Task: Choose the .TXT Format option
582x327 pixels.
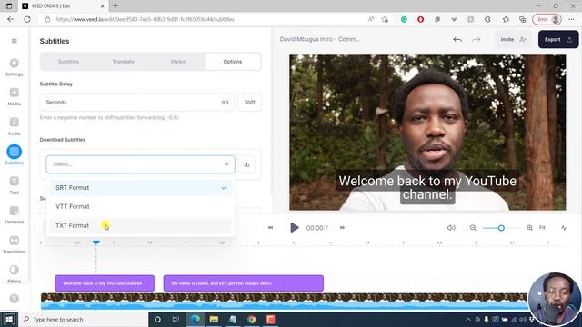Action: coord(141,225)
